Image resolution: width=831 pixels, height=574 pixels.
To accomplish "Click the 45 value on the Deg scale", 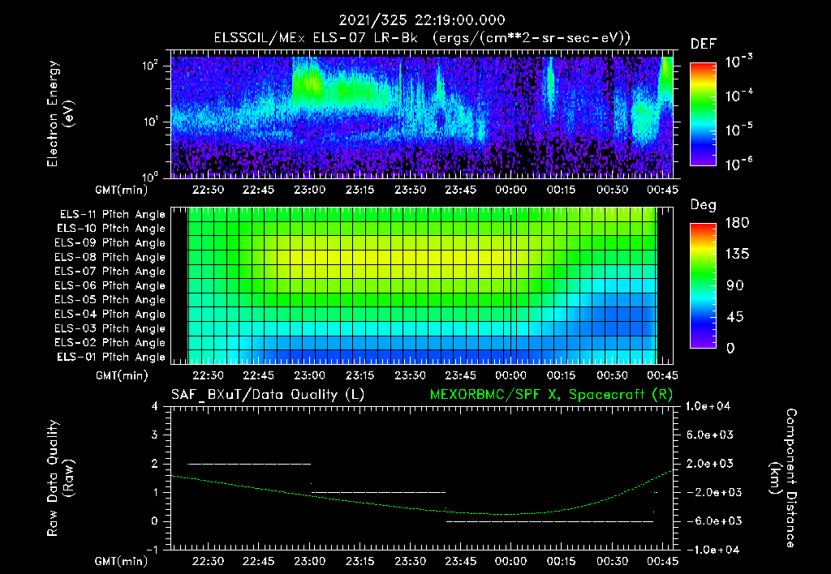I will [x=734, y=317].
